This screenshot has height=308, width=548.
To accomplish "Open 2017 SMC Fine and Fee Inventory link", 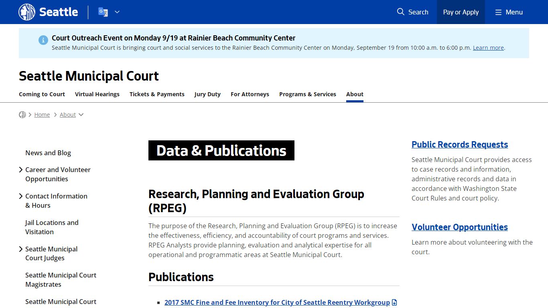I will coord(277,302).
